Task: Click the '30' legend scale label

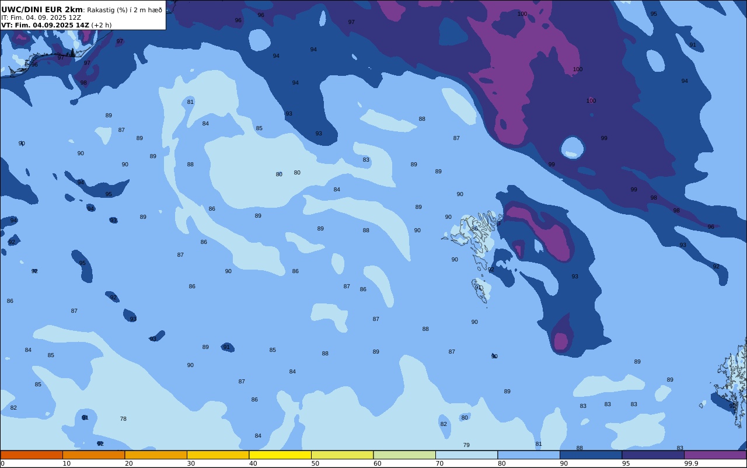Action: coord(191,463)
